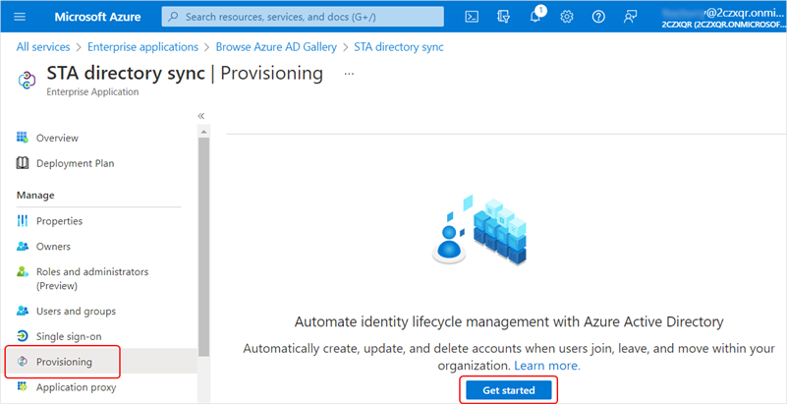Click the Provisioning sidebar icon
The height and width of the screenshot is (404, 787).
click(x=22, y=362)
